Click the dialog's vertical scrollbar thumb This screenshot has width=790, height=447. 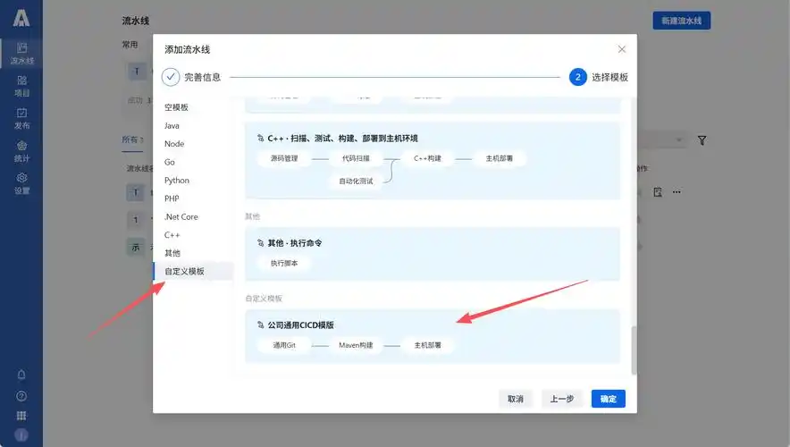click(634, 350)
